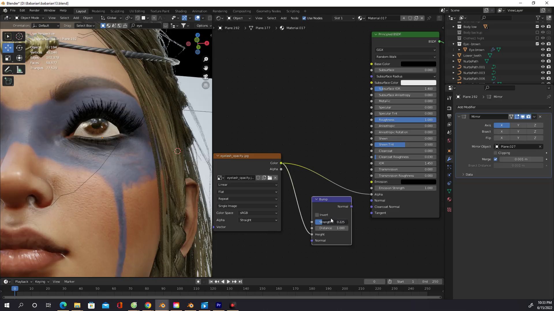Toggle camera view icon in viewport
554x311 pixels.
(206, 77)
